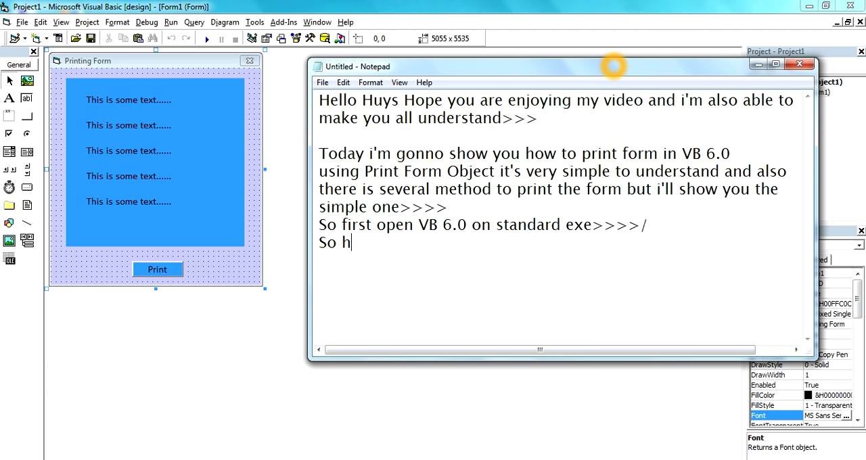Screen dimensions: 866x460
Task: Select the FileListBox control tool
Action: coord(27,205)
